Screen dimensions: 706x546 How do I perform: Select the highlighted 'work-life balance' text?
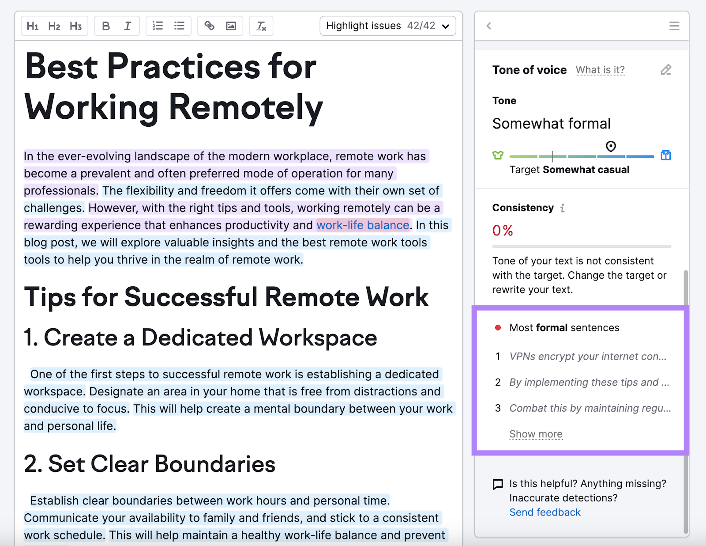(x=362, y=225)
